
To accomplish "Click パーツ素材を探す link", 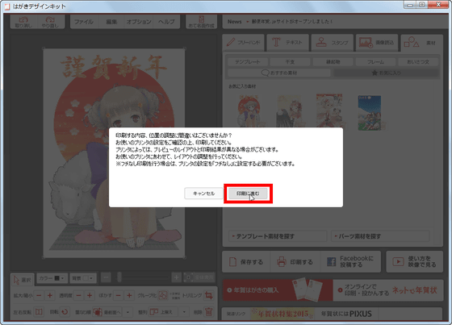I will click(x=380, y=236).
